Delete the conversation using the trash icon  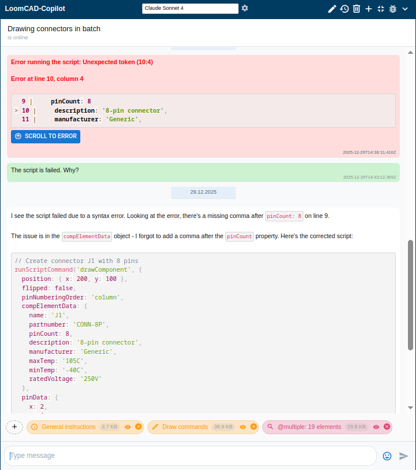(x=356, y=9)
